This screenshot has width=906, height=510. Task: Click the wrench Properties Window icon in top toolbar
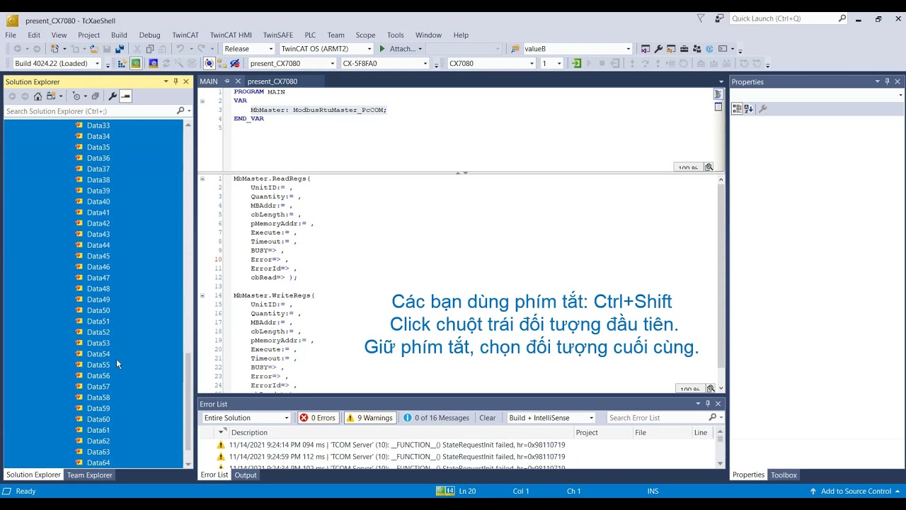(x=658, y=48)
